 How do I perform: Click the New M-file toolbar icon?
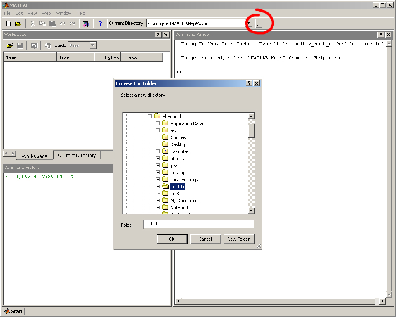click(8, 24)
